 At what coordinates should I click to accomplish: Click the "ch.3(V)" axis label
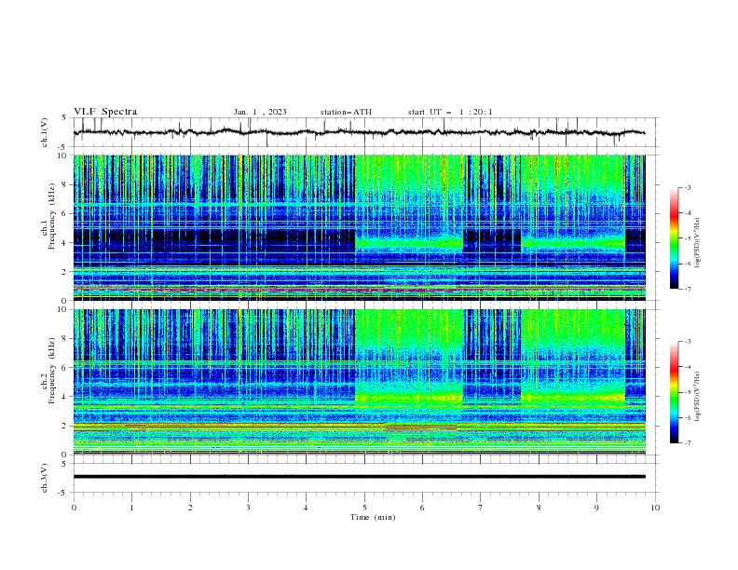45,478
